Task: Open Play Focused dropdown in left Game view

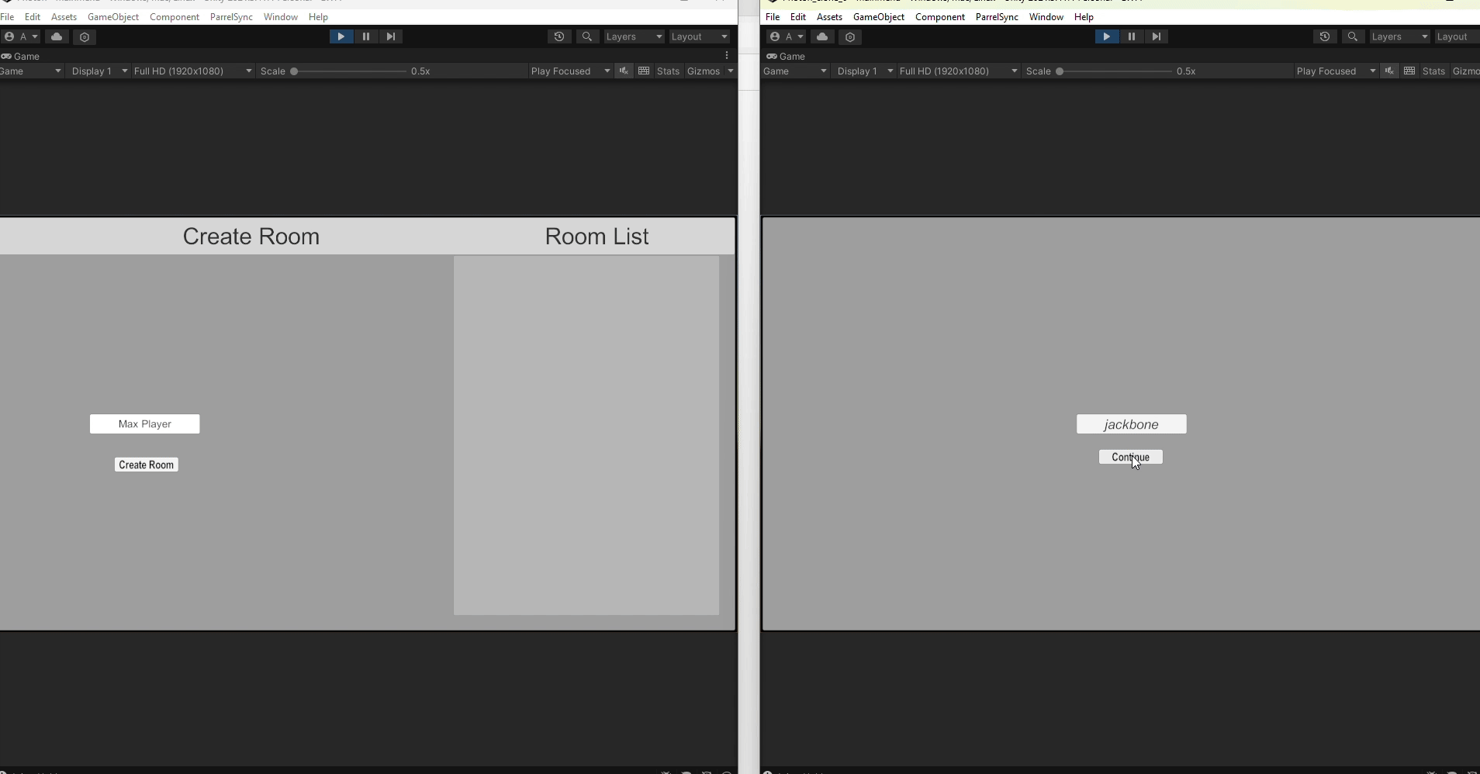Action: [x=570, y=71]
